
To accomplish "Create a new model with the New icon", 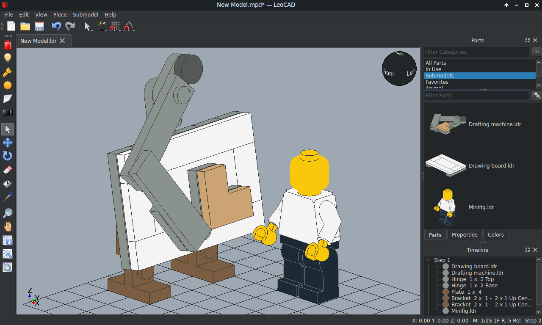I will point(11,27).
